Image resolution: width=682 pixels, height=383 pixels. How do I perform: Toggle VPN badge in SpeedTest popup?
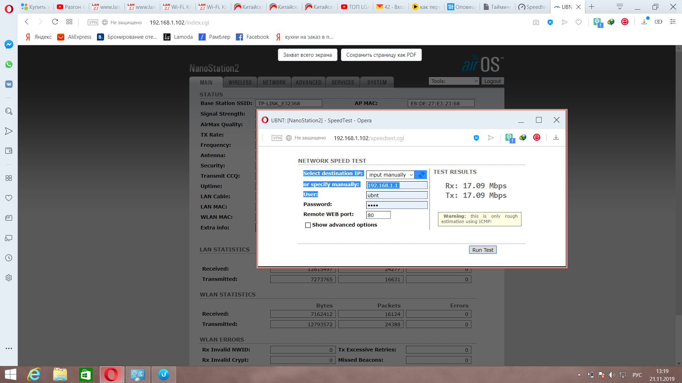277,138
